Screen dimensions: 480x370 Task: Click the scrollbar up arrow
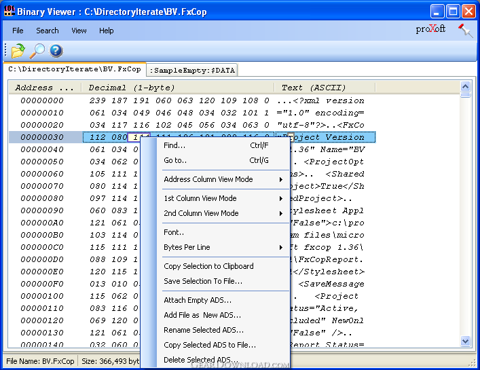pos(465,87)
